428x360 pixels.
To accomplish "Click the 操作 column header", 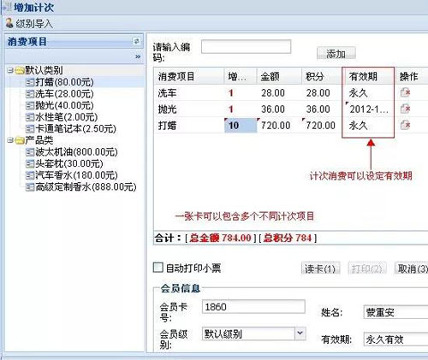I will (412, 76).
